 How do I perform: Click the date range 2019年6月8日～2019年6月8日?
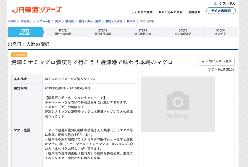[67, 88]
